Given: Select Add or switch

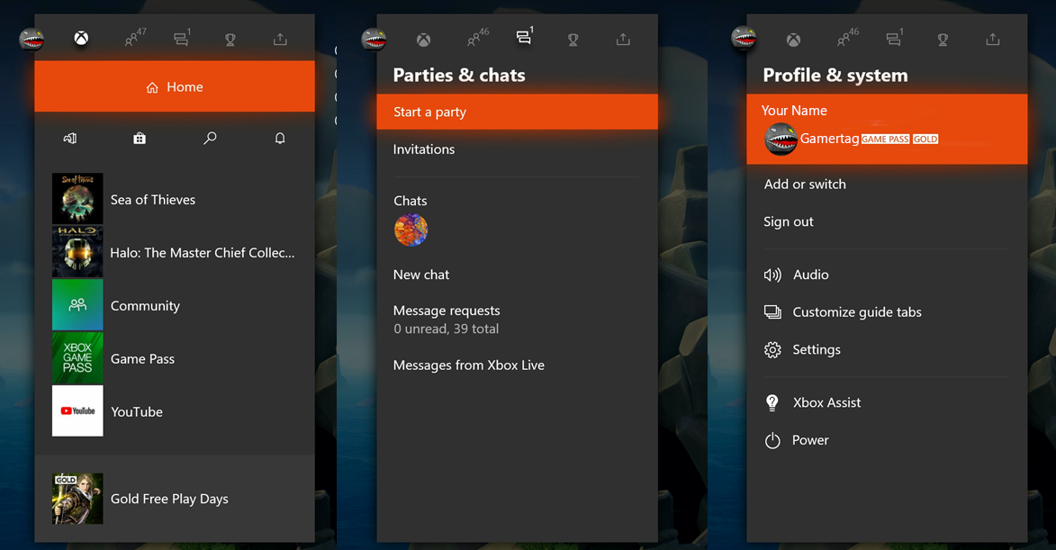Looking at the screenshot, I should [805, 185].
